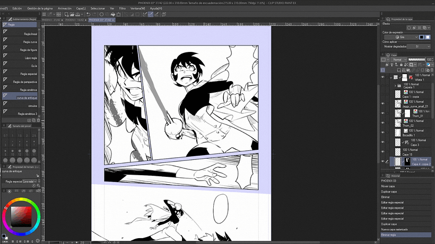
Task: Switch to the PHOENIX 31/42 document tab
Action: click(52, 20)
